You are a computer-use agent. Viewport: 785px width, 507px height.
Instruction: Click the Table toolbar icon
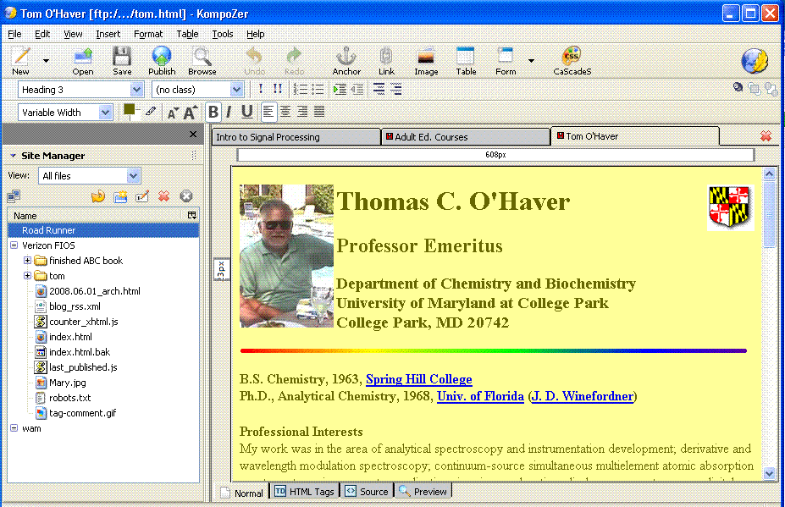coord(466,61)
